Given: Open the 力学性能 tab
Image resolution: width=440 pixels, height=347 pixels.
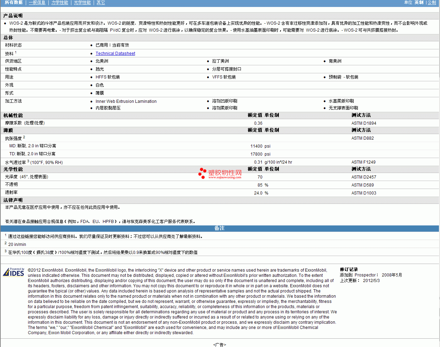Looking at the screenshot, I should (x=60, y=2).
